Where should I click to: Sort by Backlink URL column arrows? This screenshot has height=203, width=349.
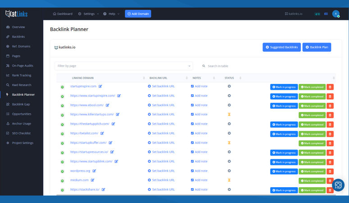[x=186, y=78]
